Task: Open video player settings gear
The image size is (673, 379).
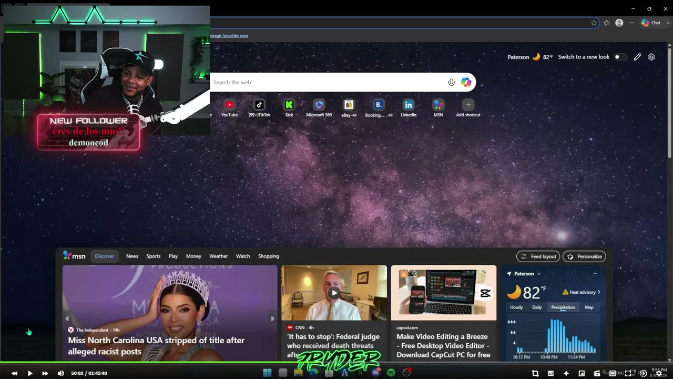Action: [659, 373]
